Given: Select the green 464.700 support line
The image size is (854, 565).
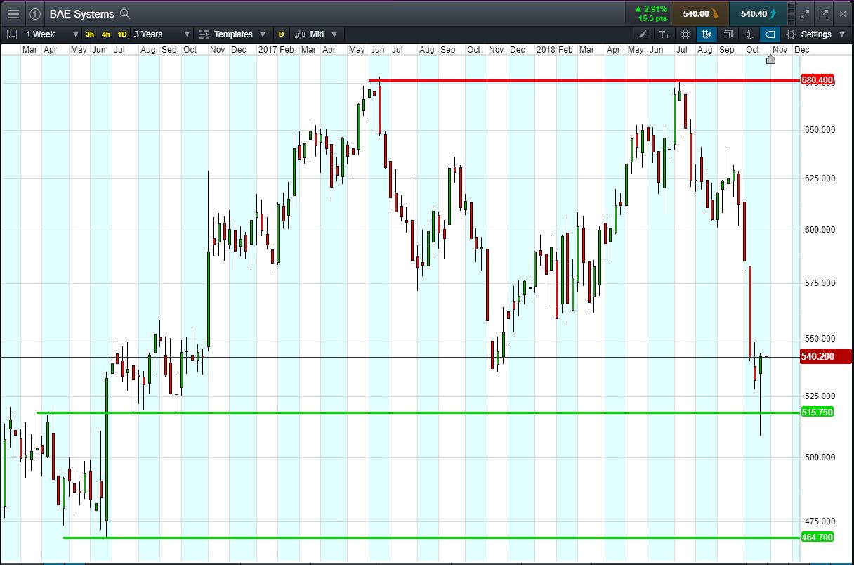Looking at the screenshot, I should (x=432, y=538).
